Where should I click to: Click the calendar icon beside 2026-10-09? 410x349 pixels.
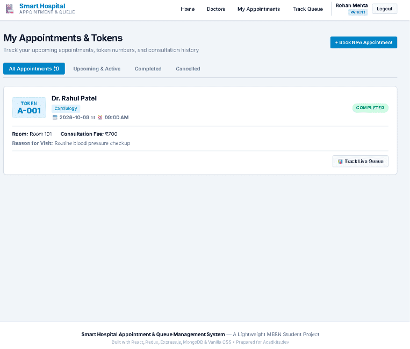click(x=55, y=117)
